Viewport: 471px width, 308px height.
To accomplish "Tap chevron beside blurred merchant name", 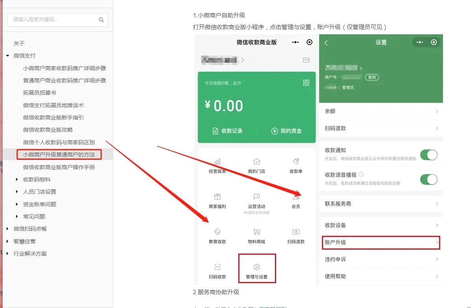I will point(243,60).
